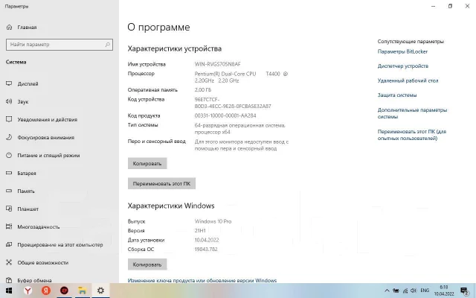476x298 pixels.
Task: Click Проецирование на этот компьютер icon
Action: pos(9,244)
